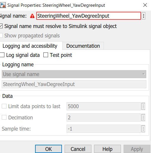Click the Cancel button
The image size is (151, 153).
tap(78, 149)
